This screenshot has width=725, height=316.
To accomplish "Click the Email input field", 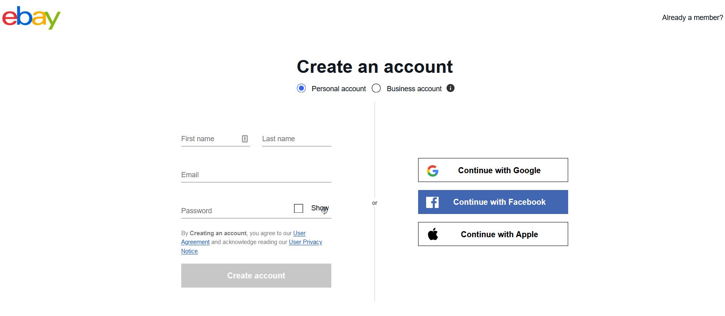I will pyautogui.click(x=256, y=175).
